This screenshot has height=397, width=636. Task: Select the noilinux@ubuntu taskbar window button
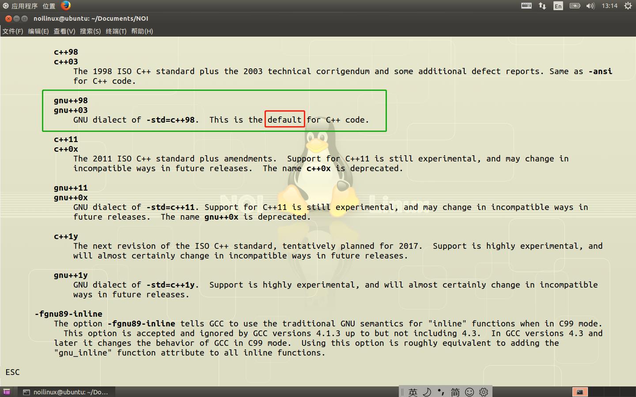click(x=67, y=392)
